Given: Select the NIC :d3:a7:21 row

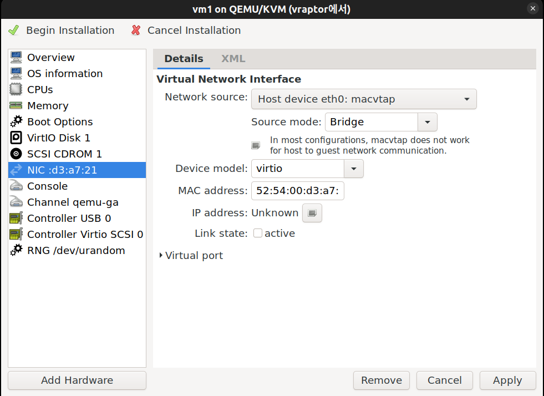Looking at the screenshot, I should click(77, 170).
